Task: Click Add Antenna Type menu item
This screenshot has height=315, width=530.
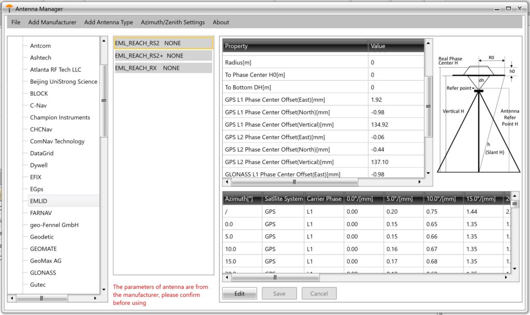Action: pyautogui.click(x=109, y=22)
